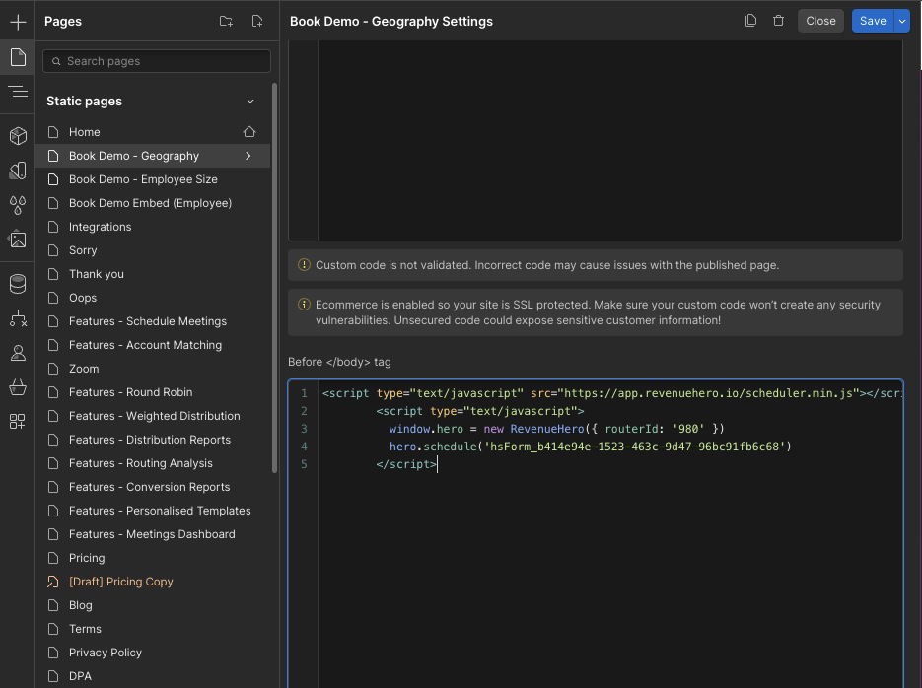Click the page icon next to Blog

[x=53, y=605]
